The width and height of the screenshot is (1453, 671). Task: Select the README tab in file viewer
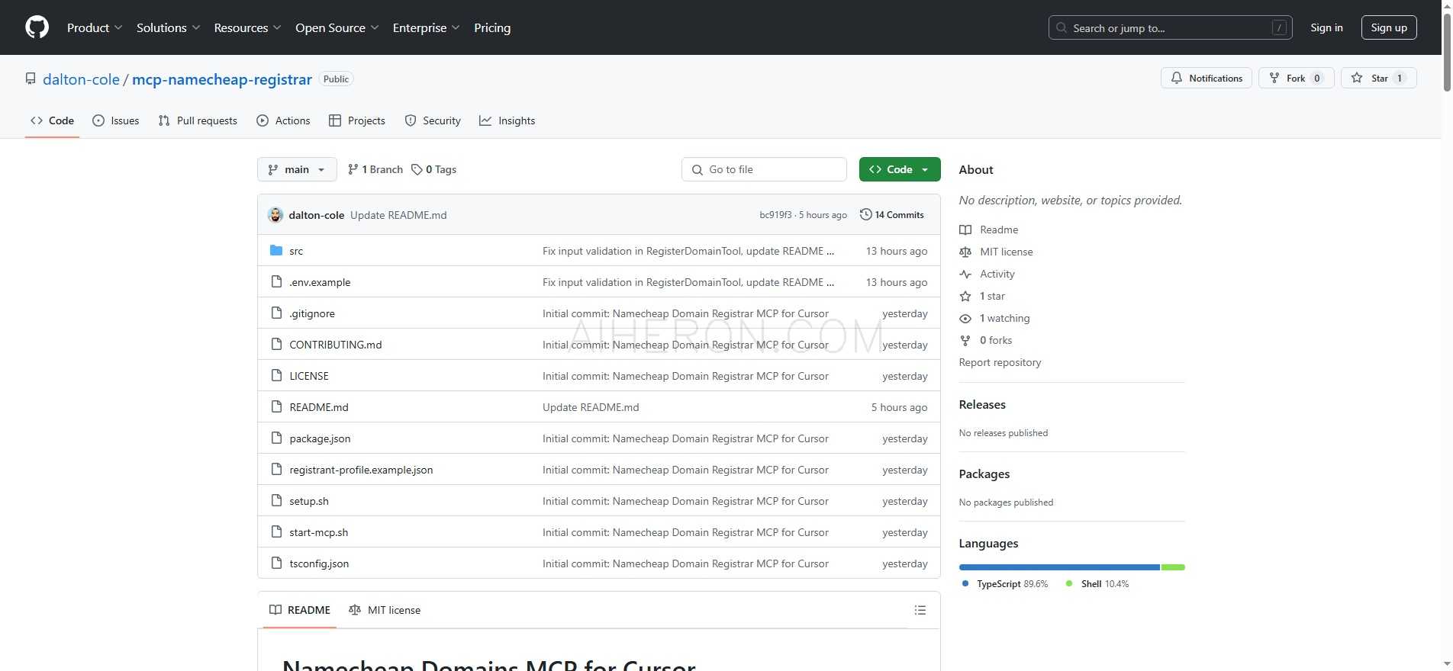[x=300, y=610]
